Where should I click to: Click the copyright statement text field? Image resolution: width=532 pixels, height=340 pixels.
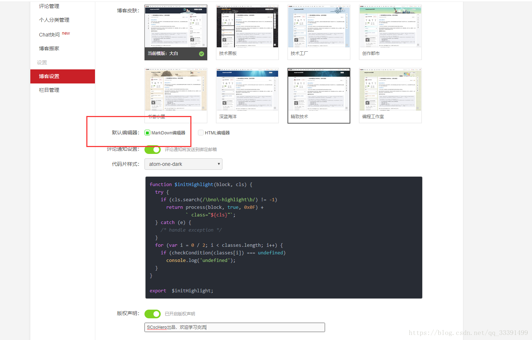(235, 327)
